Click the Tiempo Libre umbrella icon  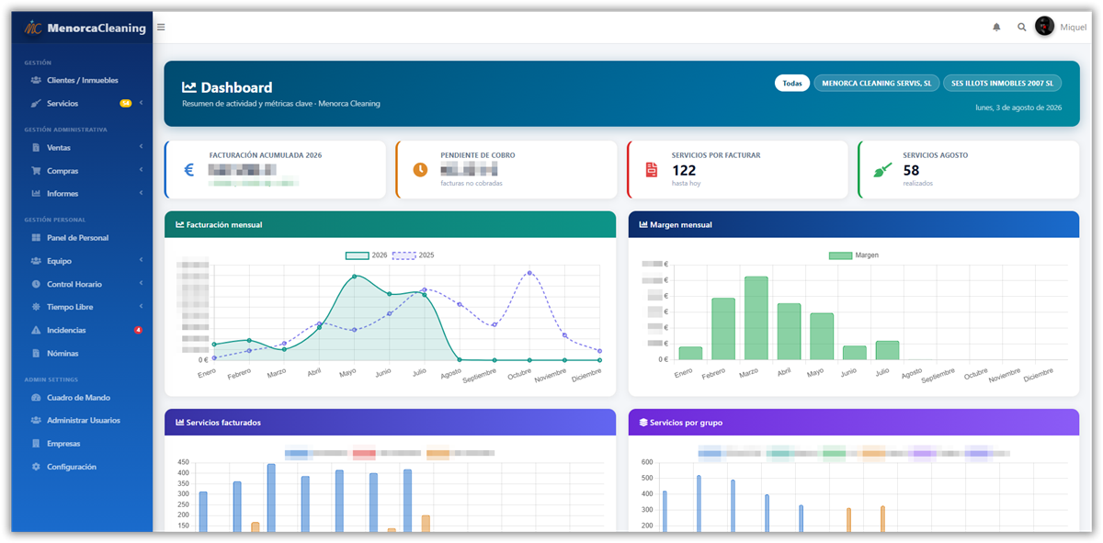[36, 307]
